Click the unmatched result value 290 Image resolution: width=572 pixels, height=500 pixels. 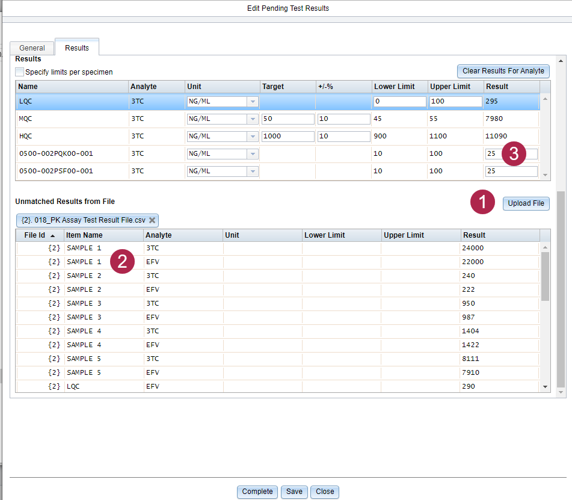(469, 386)
